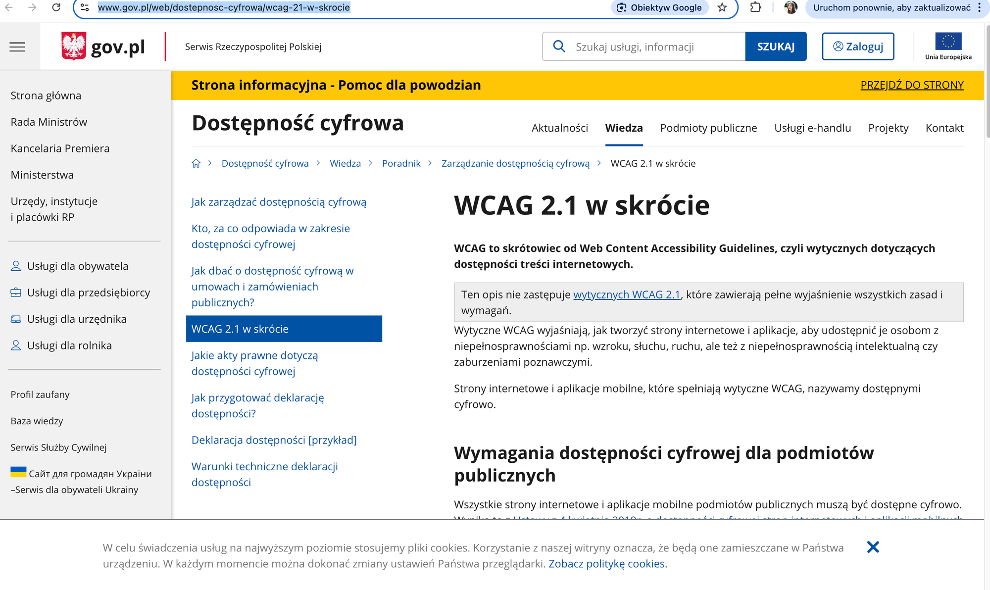This screenshot has height=590, width=990.
Task: Click the search magnifier icon
Action: pos(559,47)
